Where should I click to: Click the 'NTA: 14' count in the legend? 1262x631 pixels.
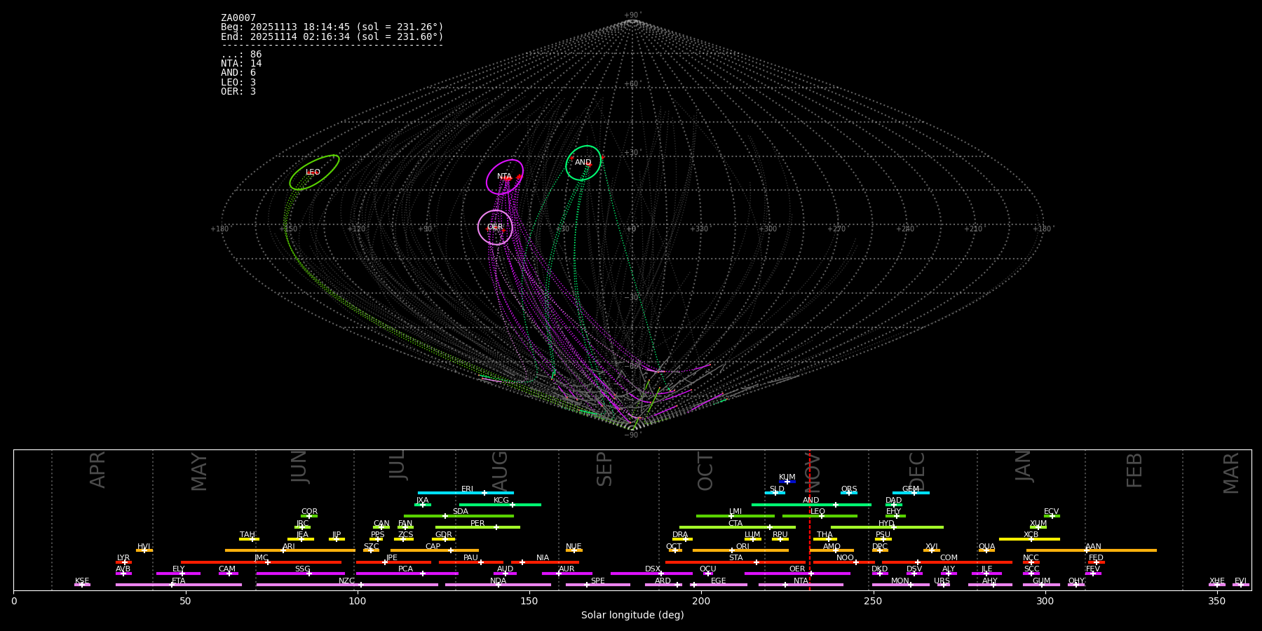(241, 64)
